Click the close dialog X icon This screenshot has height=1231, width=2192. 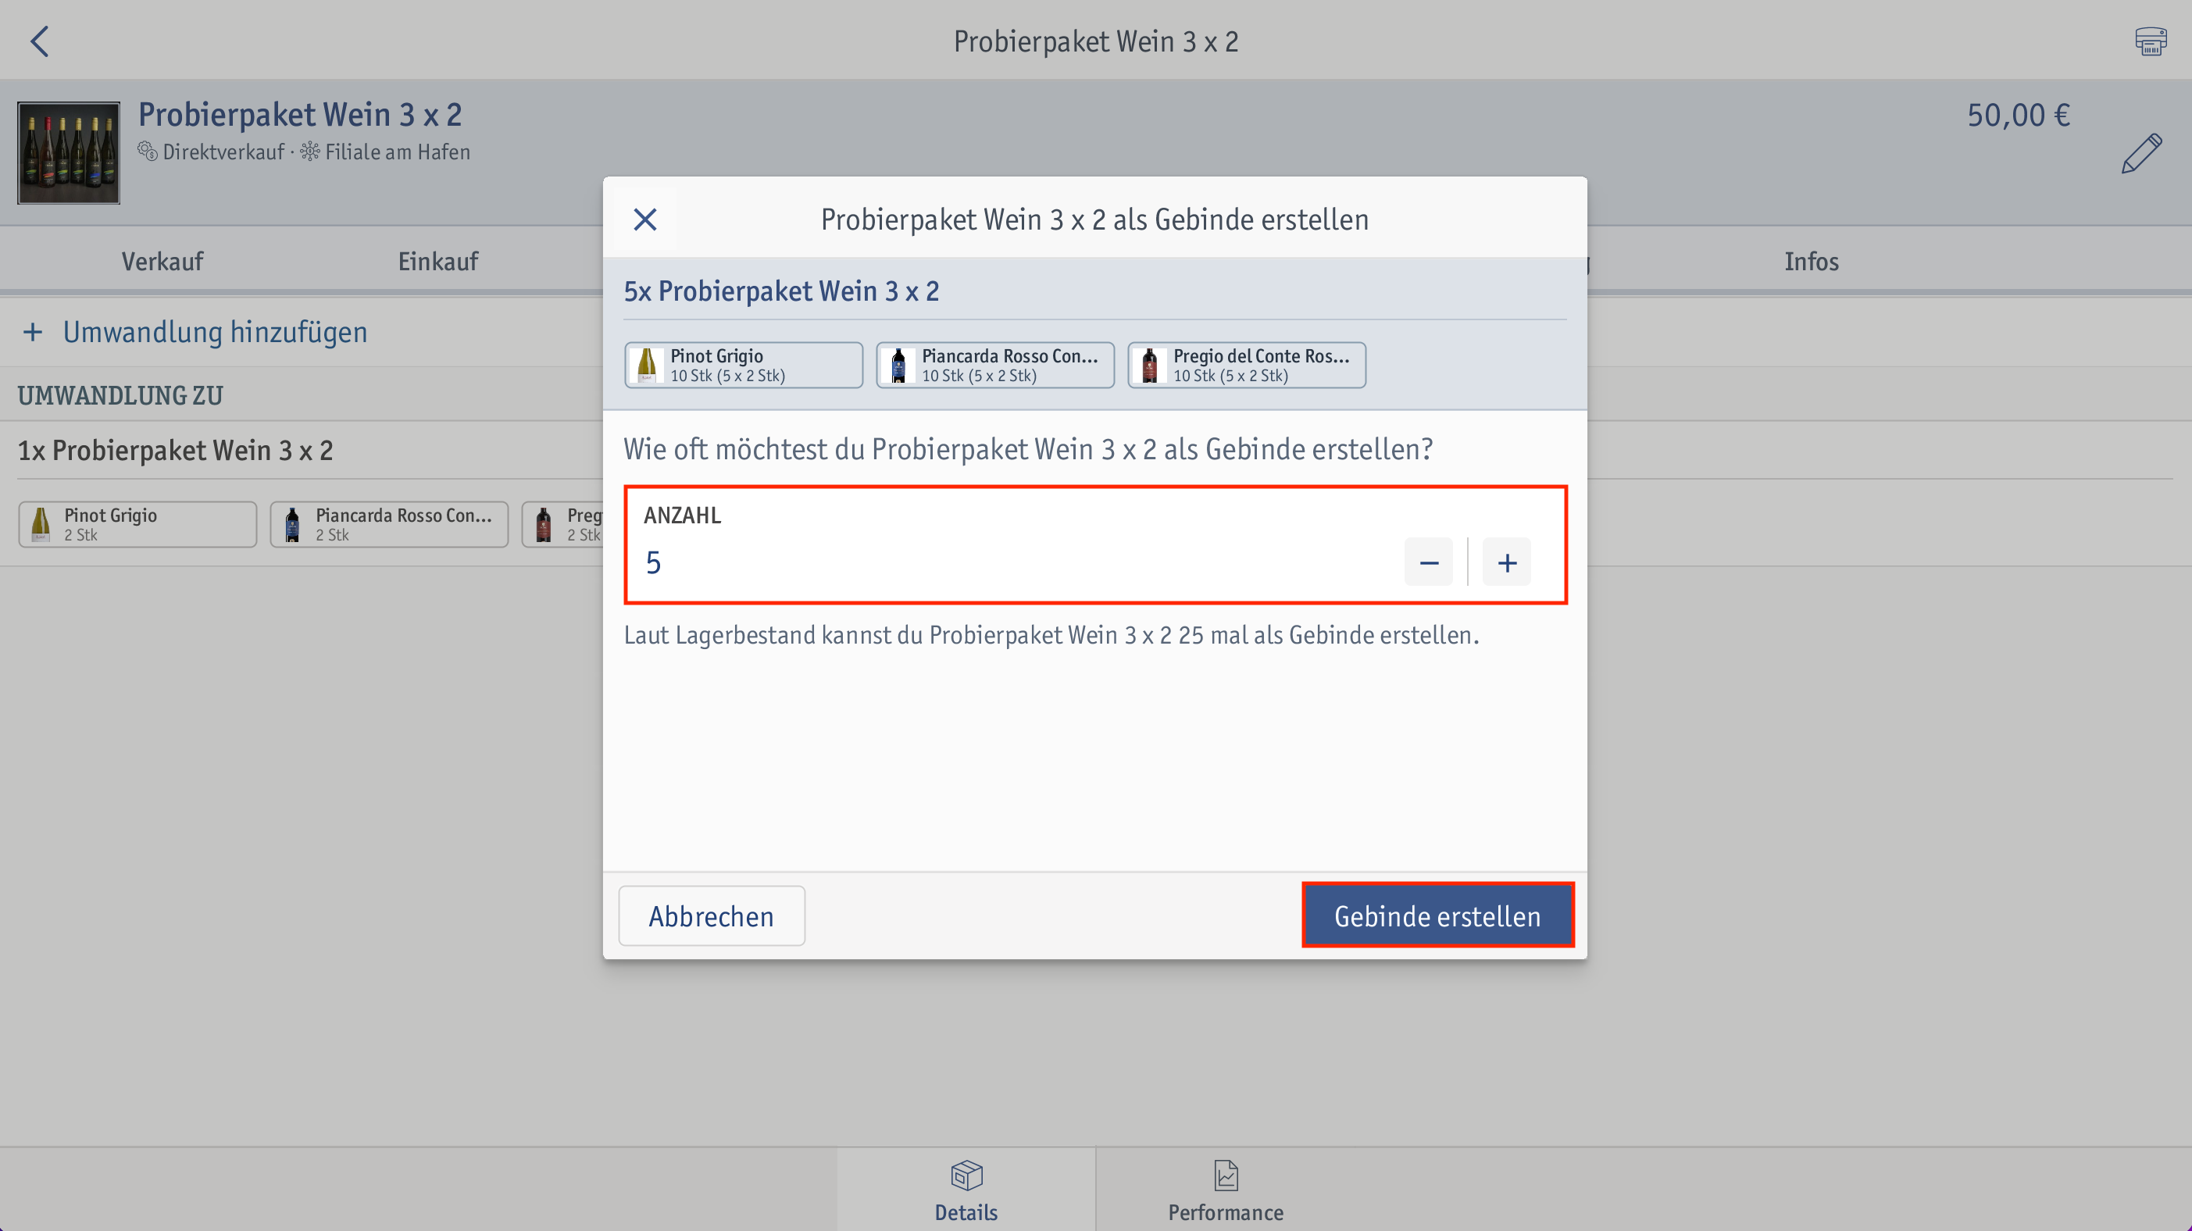tap(644, 219)
